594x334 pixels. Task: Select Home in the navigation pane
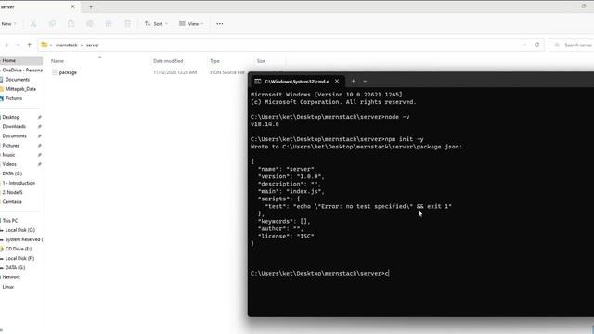(x=21, y=60)
